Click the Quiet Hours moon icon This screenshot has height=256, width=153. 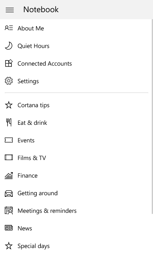coord(9,46)
